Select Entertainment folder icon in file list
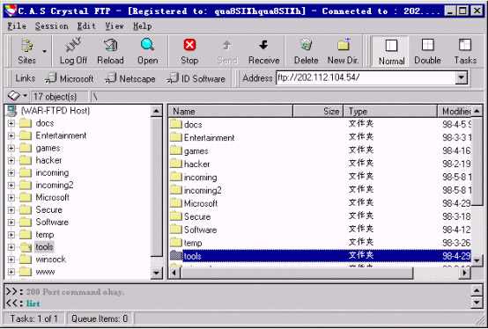The height and width of the screenshot is (329, 488). point(176,137)
